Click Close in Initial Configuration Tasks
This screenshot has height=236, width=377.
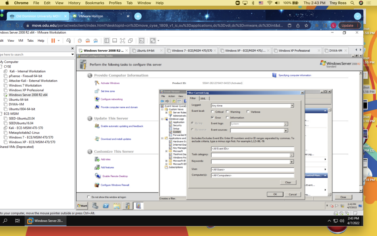click(x=343, y=197)
